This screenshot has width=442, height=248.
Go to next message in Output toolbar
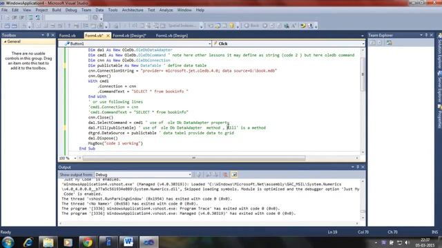pos(215,174)
